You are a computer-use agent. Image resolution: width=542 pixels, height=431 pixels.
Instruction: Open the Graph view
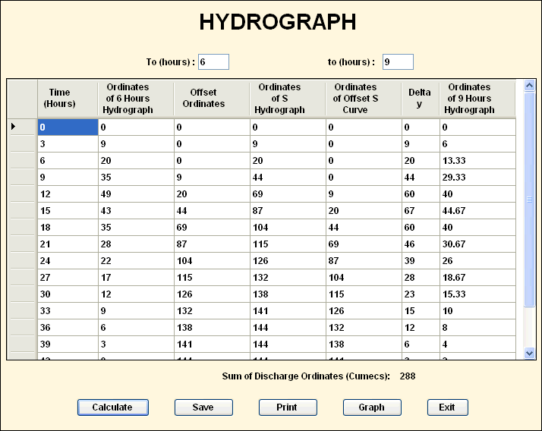point(371,407)
